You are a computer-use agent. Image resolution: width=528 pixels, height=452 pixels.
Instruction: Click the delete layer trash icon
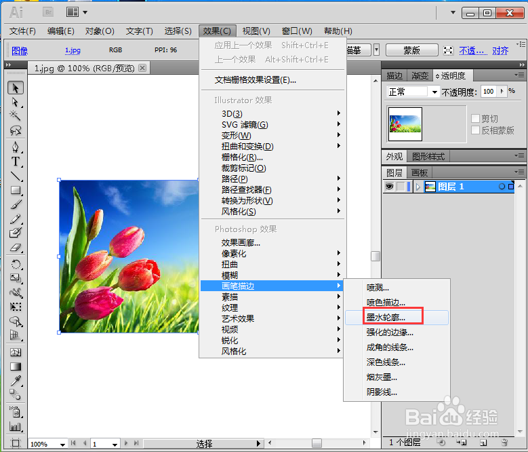[504, 442]
